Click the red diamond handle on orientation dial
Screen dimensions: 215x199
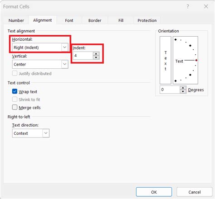coord(196,60)
